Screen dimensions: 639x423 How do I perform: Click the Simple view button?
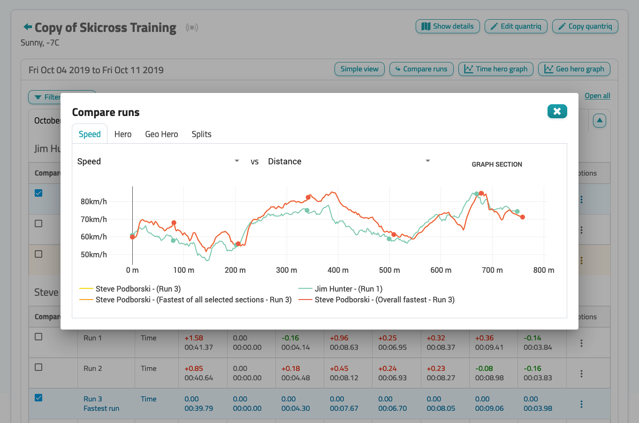coord(359,69)
